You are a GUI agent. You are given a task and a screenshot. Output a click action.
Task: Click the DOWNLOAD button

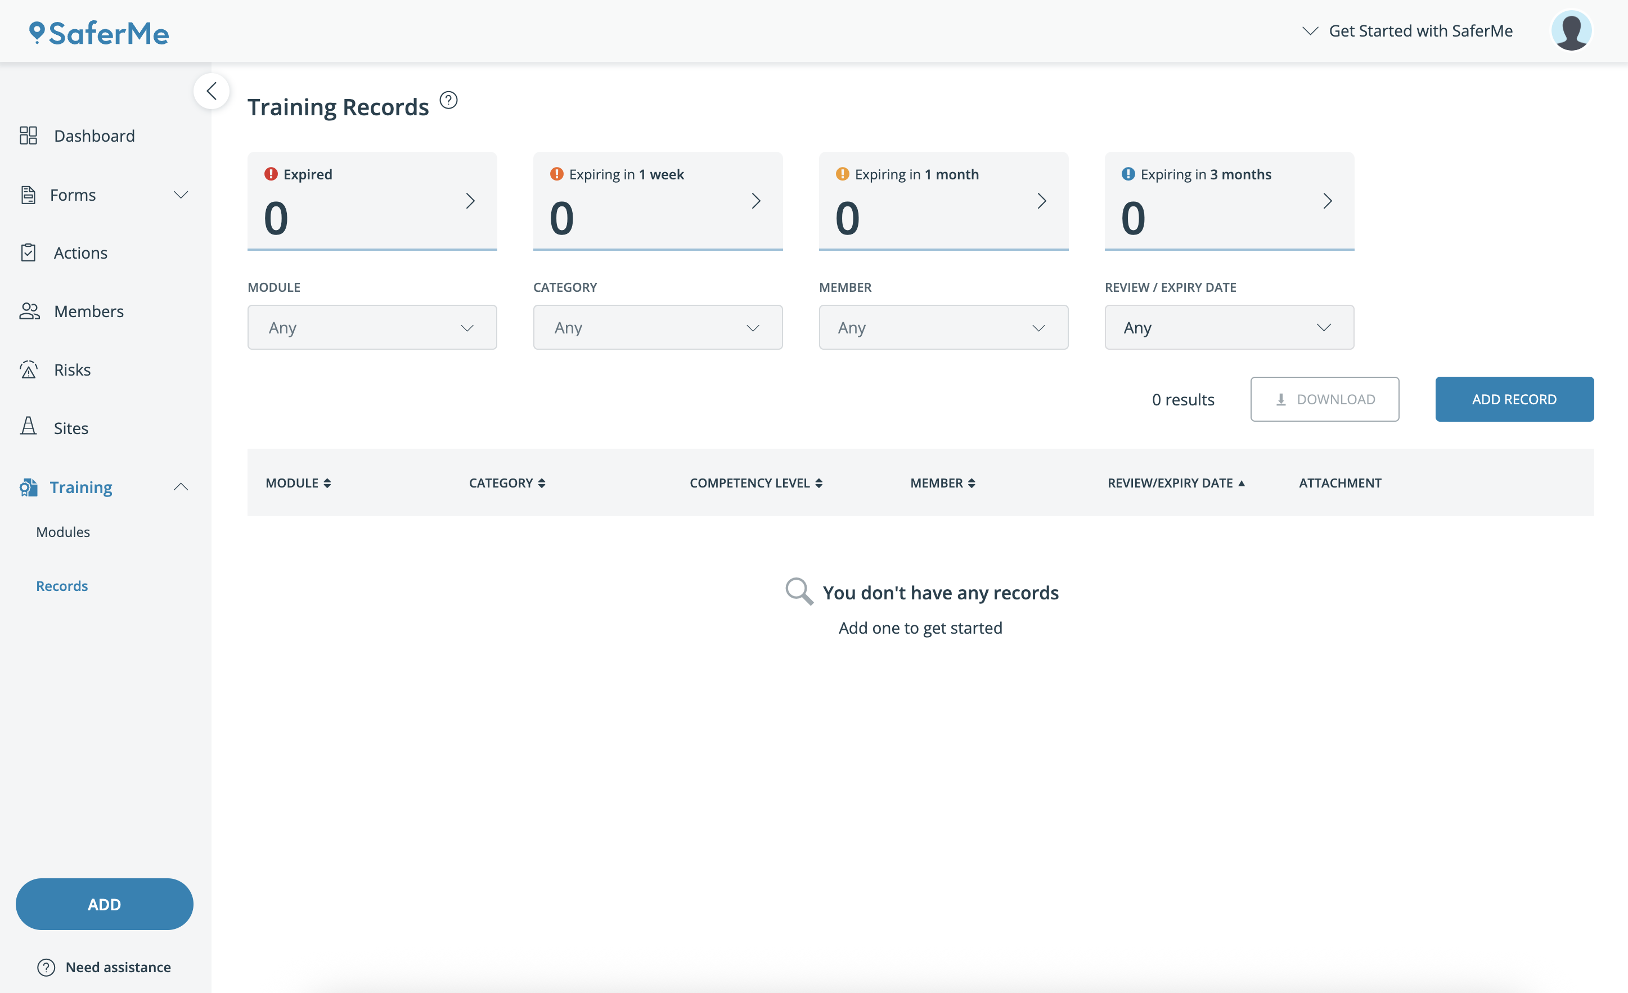click(x=1324, y=399)
